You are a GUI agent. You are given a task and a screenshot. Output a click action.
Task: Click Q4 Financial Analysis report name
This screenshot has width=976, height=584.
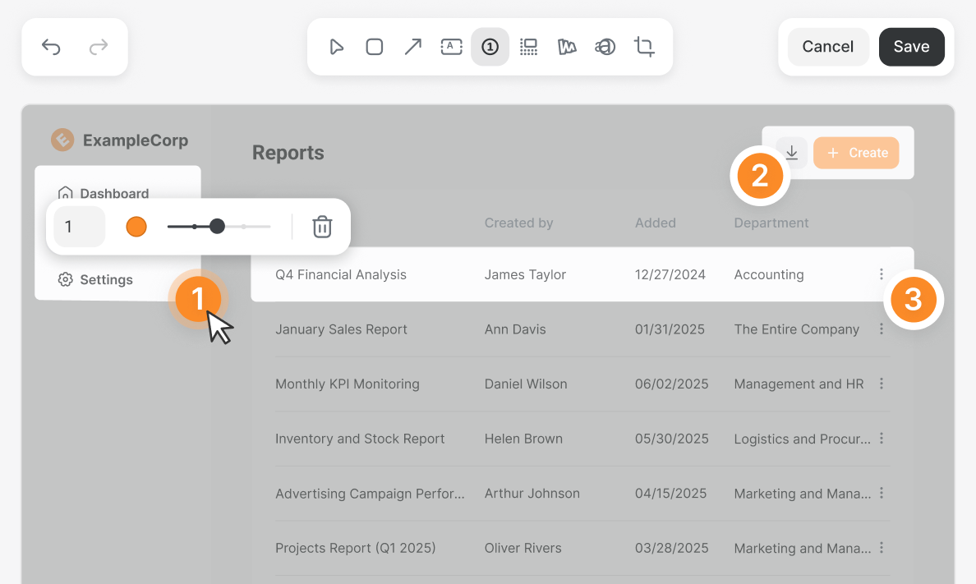pos(341,274)
